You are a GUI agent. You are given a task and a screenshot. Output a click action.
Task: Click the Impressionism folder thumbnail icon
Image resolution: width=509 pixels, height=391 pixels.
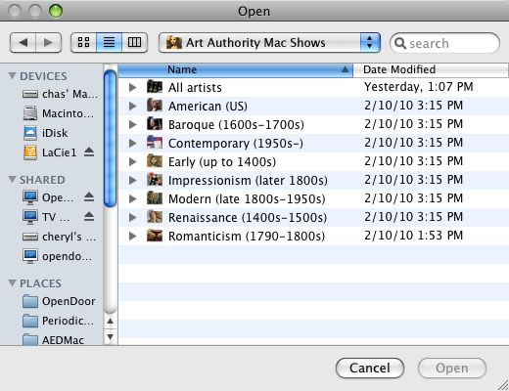(155, 180)
